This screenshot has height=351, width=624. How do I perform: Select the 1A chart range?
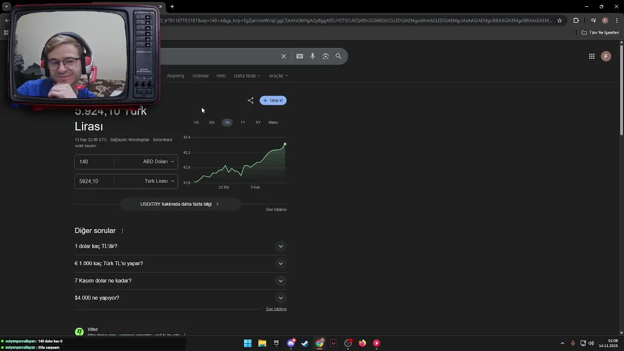point(227,122)
